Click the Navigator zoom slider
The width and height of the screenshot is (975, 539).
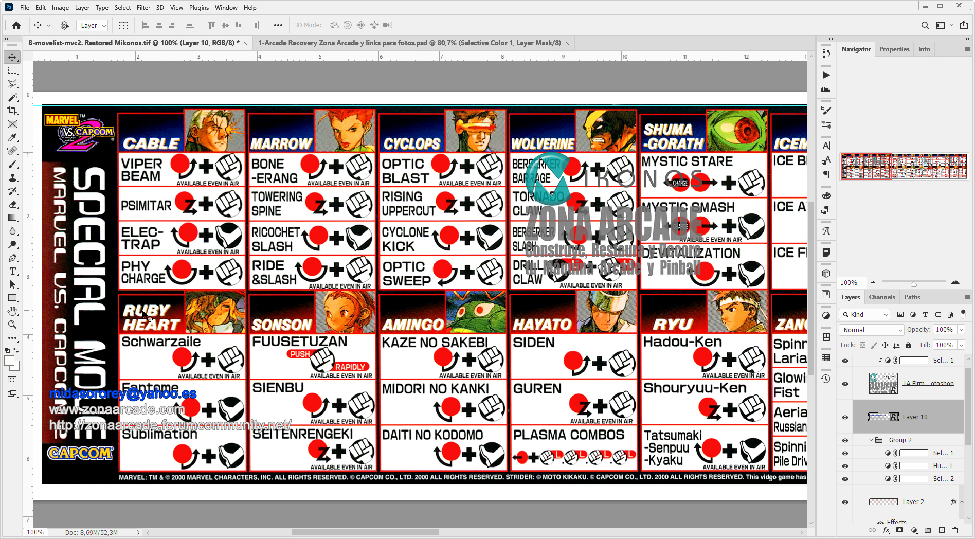pyautogui.click(x=914, y=282)
